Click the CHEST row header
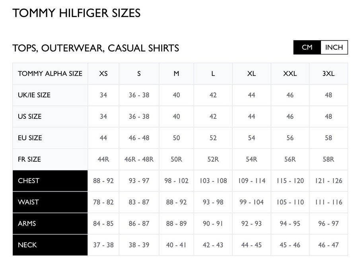This screenshot has width=358, height=261. click(x=50, y=181)
